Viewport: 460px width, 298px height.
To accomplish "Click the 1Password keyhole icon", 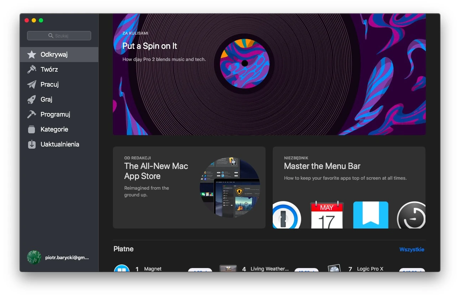I will click(287, 215).
